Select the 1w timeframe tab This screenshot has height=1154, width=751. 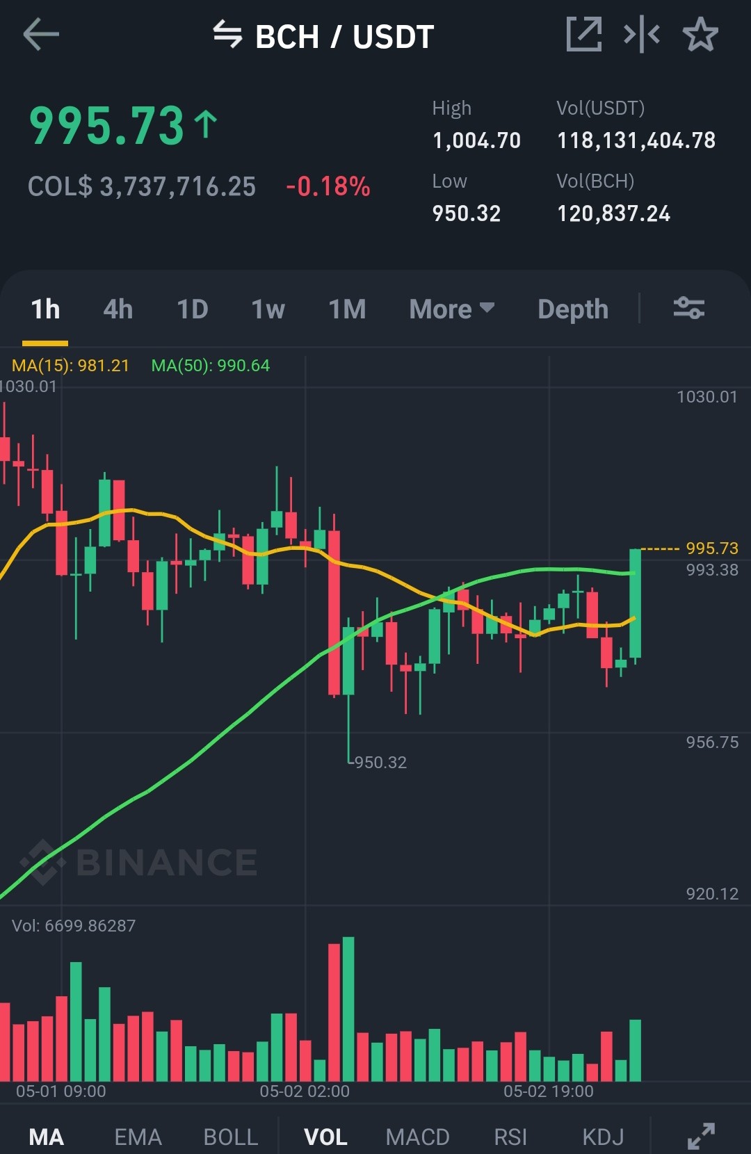pyautogui.click(x=268, y=309)
